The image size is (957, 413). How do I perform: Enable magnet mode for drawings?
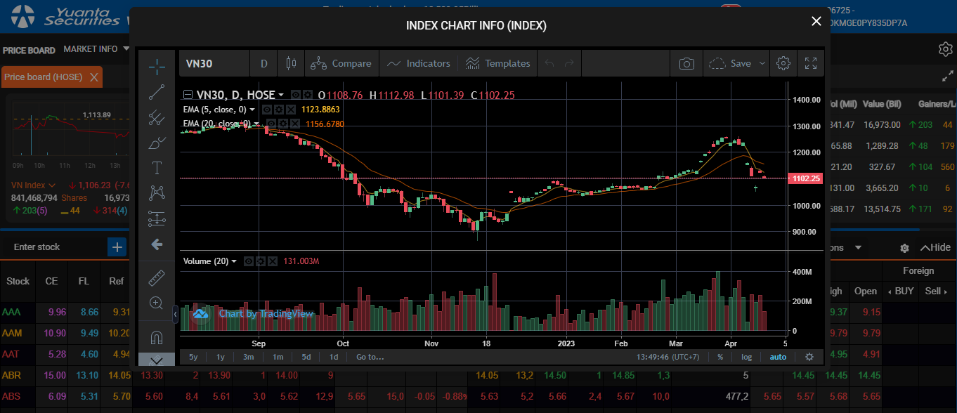click(x=157, y=337)
